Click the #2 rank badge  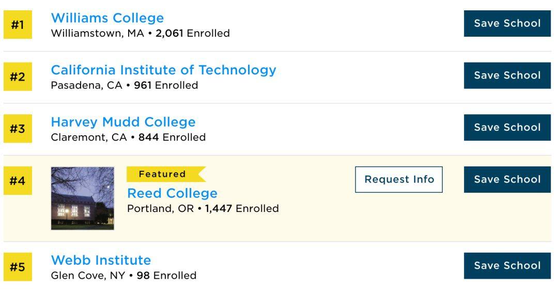coord(18,77)
